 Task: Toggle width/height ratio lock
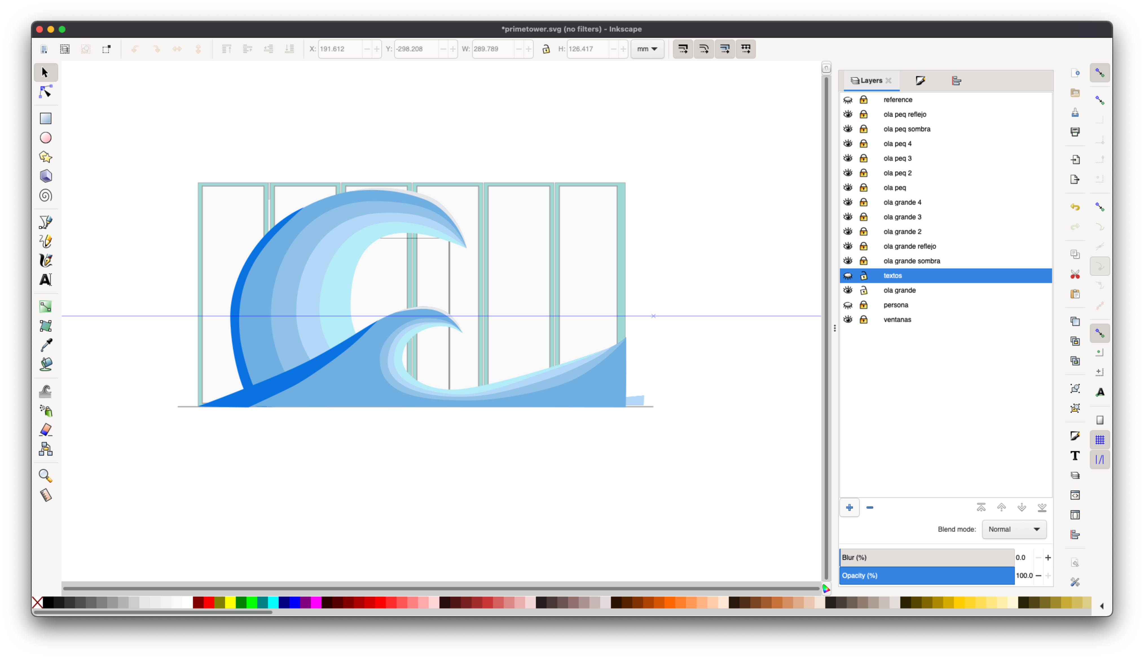pos(546,49)
